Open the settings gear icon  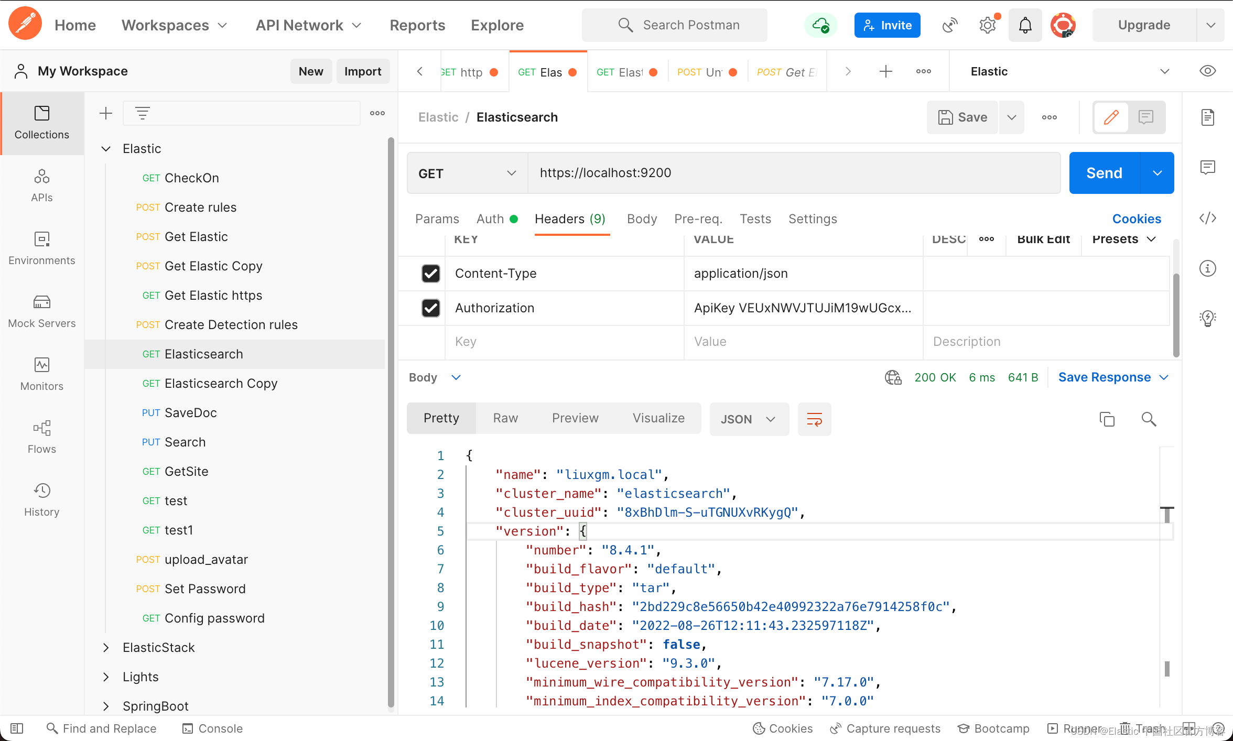988,25
